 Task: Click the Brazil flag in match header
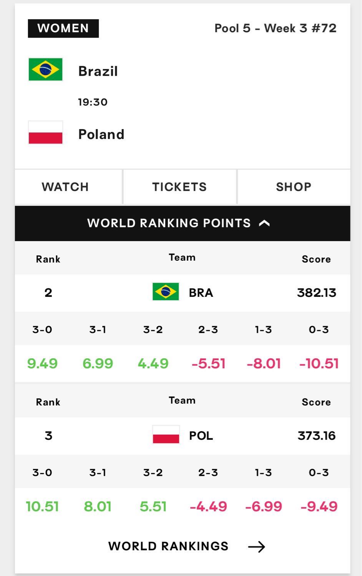click(x=45, y=70)
